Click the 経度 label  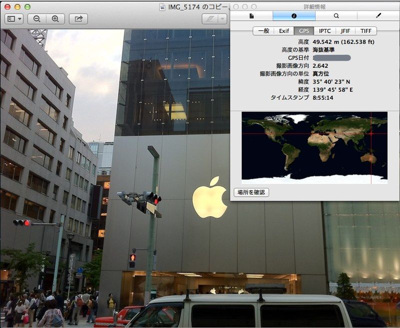click(x=303, y=90)
